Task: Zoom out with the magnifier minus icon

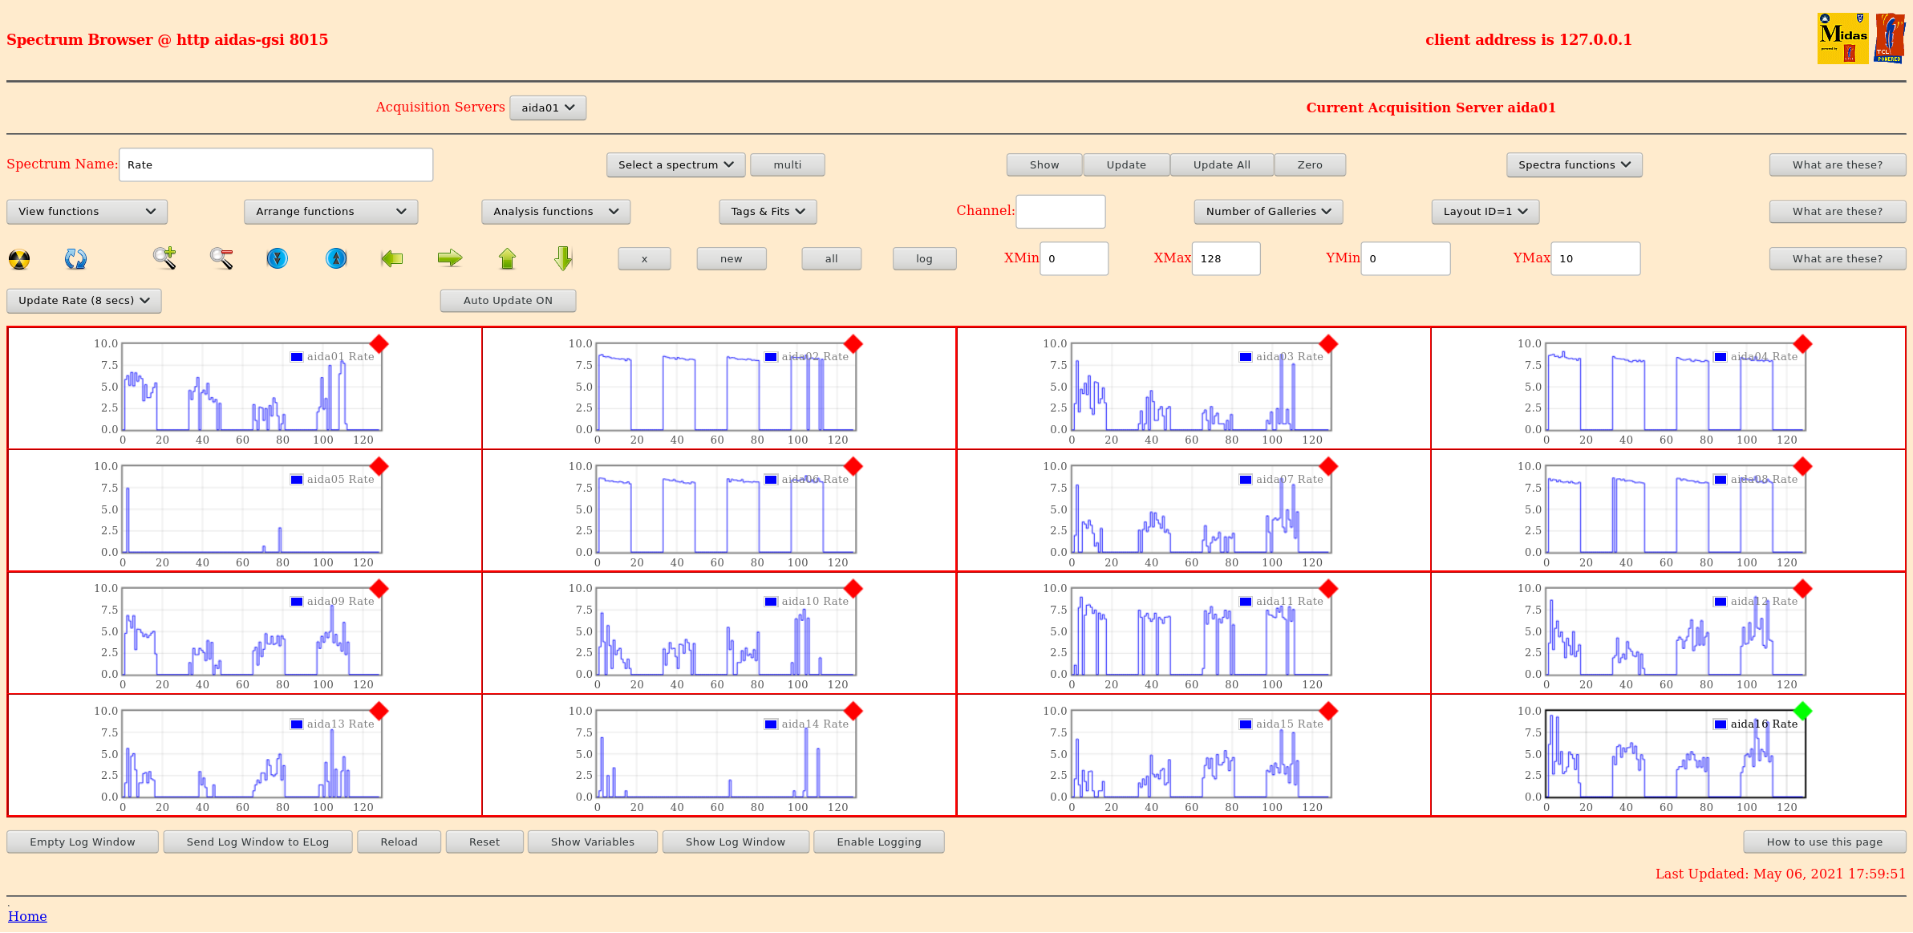Action: tap(221, 258)
